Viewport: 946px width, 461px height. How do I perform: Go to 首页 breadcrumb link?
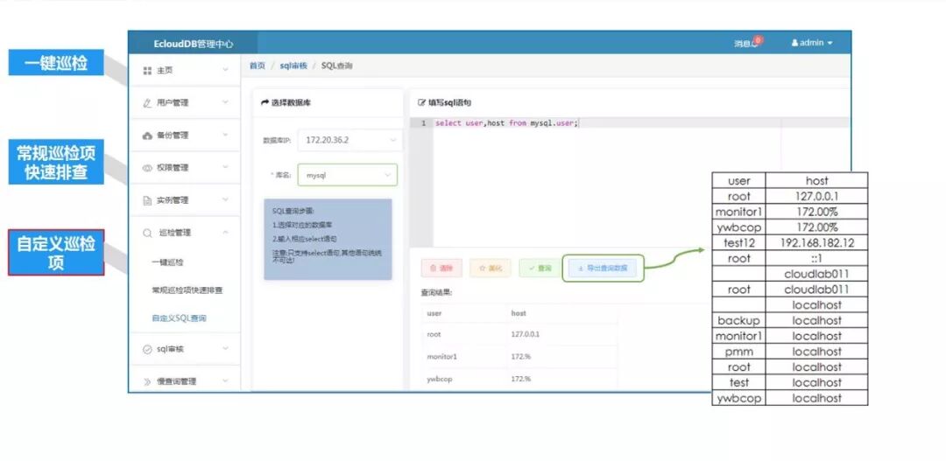pyautogui.click(x=258, y=66)
